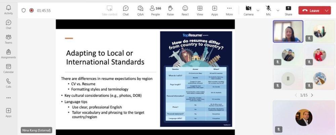
Task: Click the red Leave button
Action: [311, 10]
